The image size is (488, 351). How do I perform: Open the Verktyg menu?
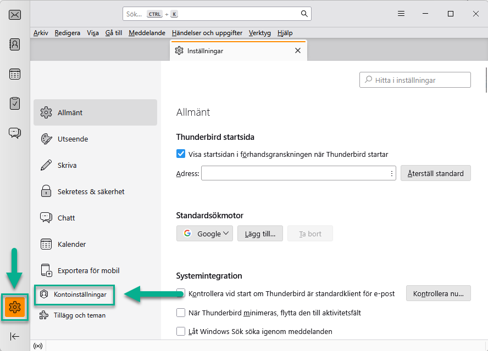[259, 32]
